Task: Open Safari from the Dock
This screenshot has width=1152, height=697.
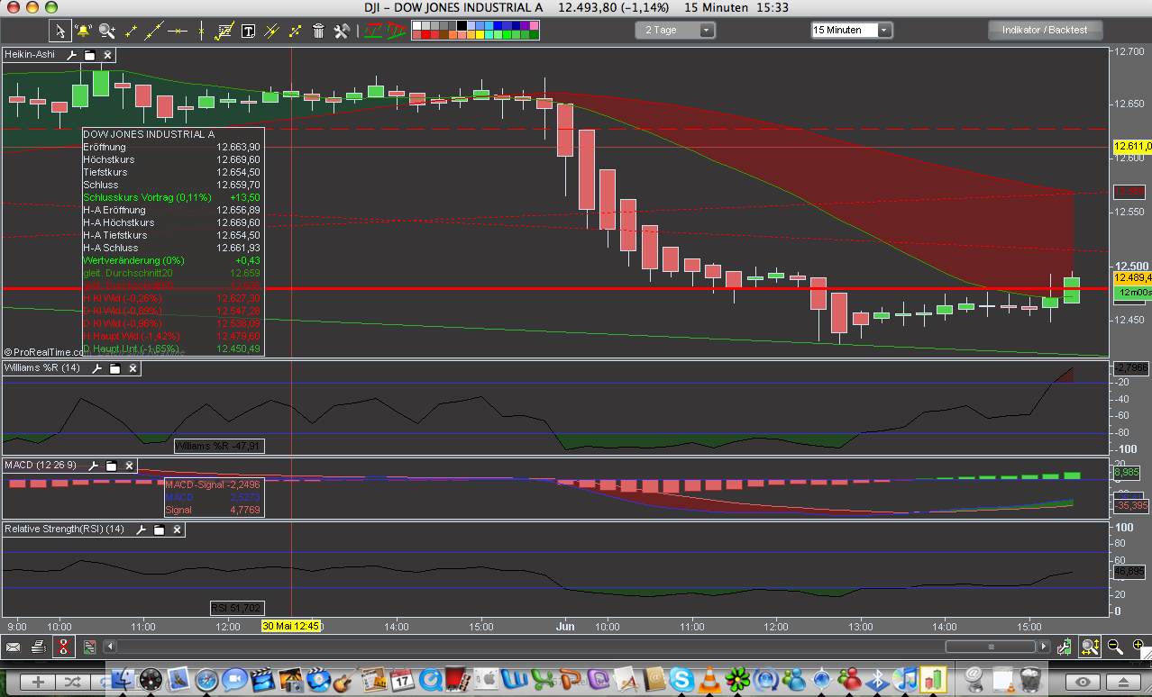Action: pyautogui.click(x=206, y=679)
